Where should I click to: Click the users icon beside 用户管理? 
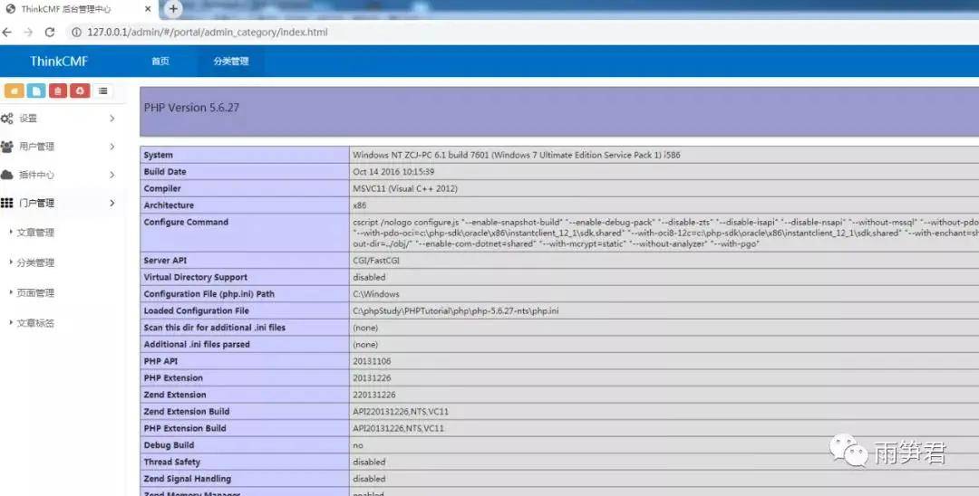[x=7, y=147]
